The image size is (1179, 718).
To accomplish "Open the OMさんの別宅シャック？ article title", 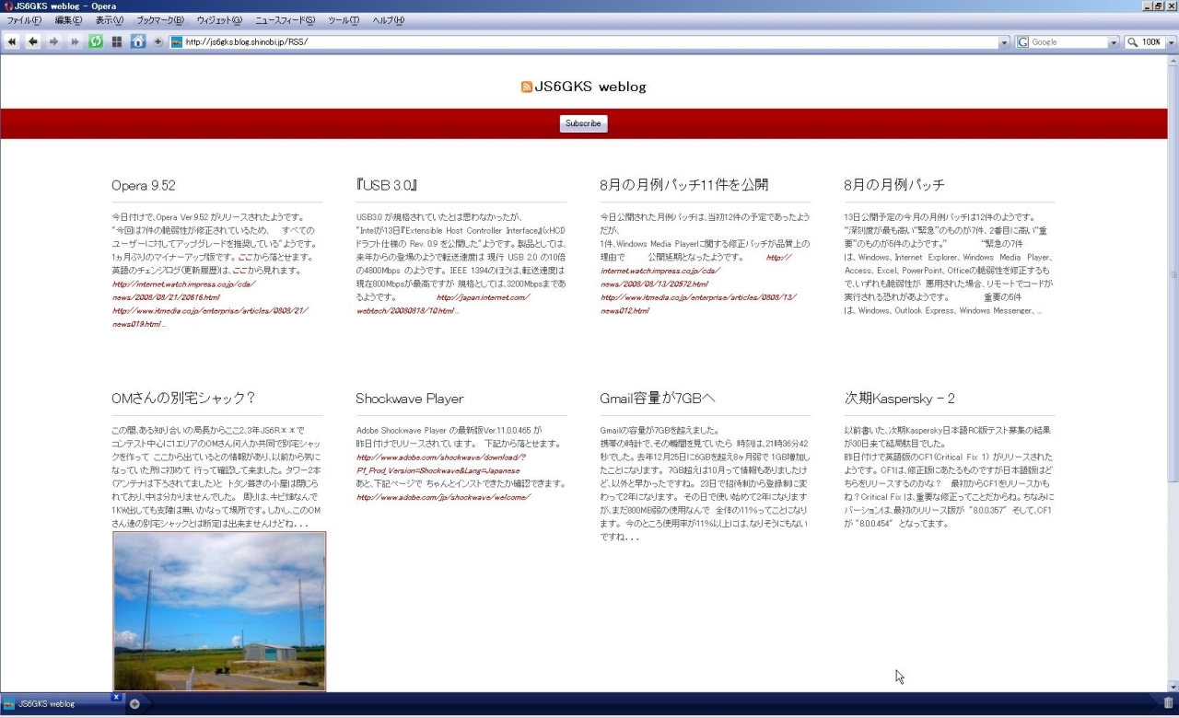I will 183,399.
